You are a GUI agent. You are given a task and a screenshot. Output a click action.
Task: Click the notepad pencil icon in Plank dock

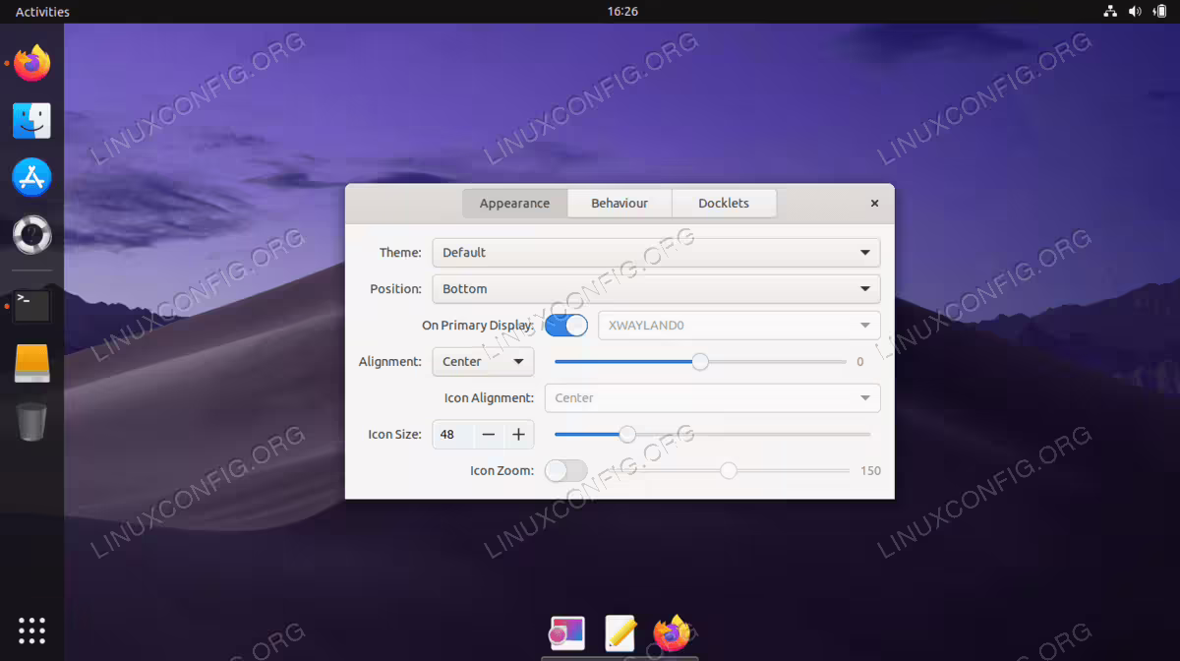(619, 632)
